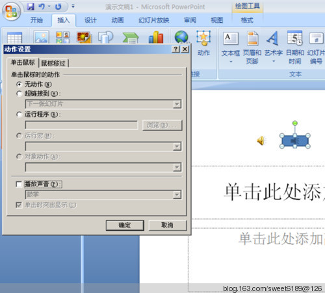The width and height of the screenshot is (325, 293).
Task: Open the 视图 ribbon tab
Action: [217, 20]
